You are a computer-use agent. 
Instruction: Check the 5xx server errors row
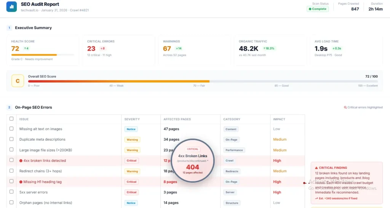[11, 192]
